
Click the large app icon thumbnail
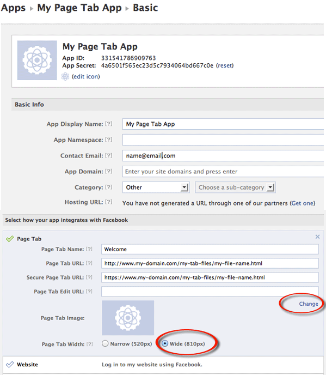37,61
